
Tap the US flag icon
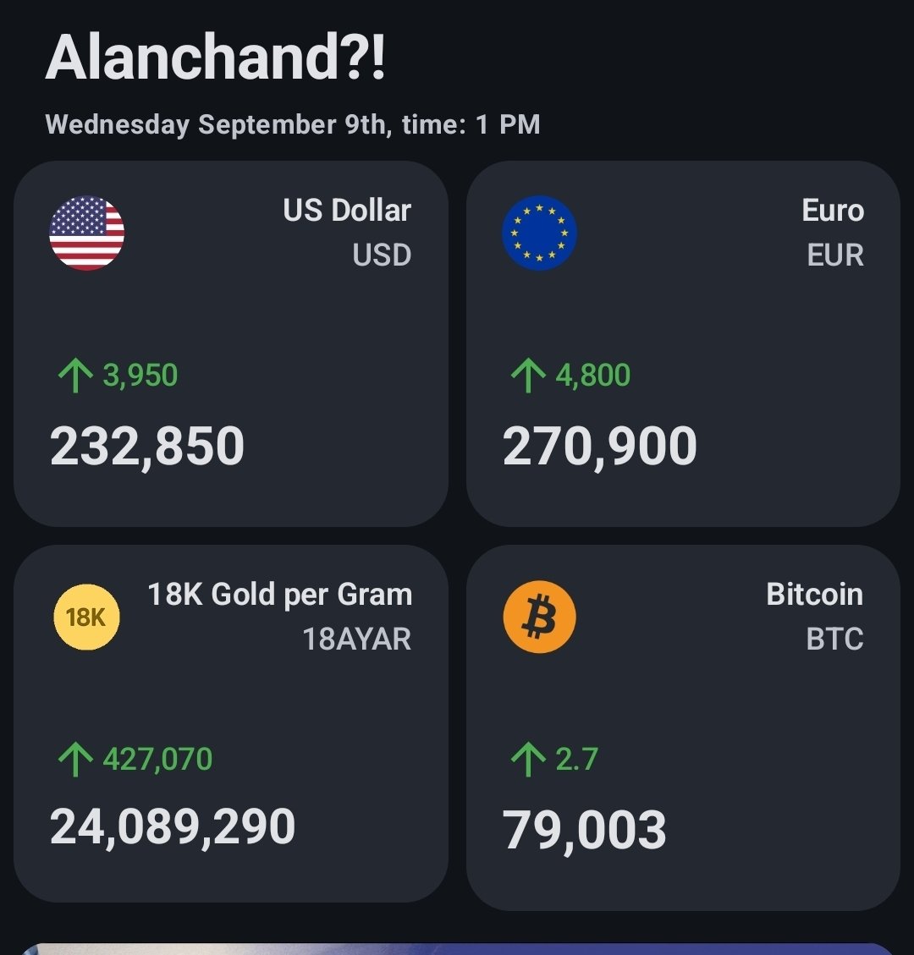point(86,233)
